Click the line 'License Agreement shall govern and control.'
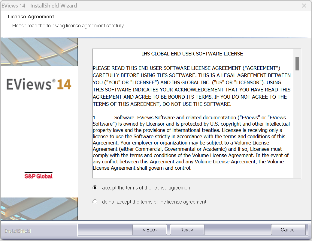The height and width of the screenshot is (241, 312). click(x=142, y=168)
